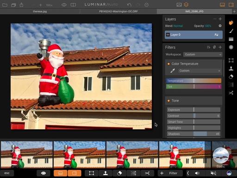Viewport: 237px width, 178px height.
Task: Open Blend mode Normal dropdown
Action: tap(178, 26)
